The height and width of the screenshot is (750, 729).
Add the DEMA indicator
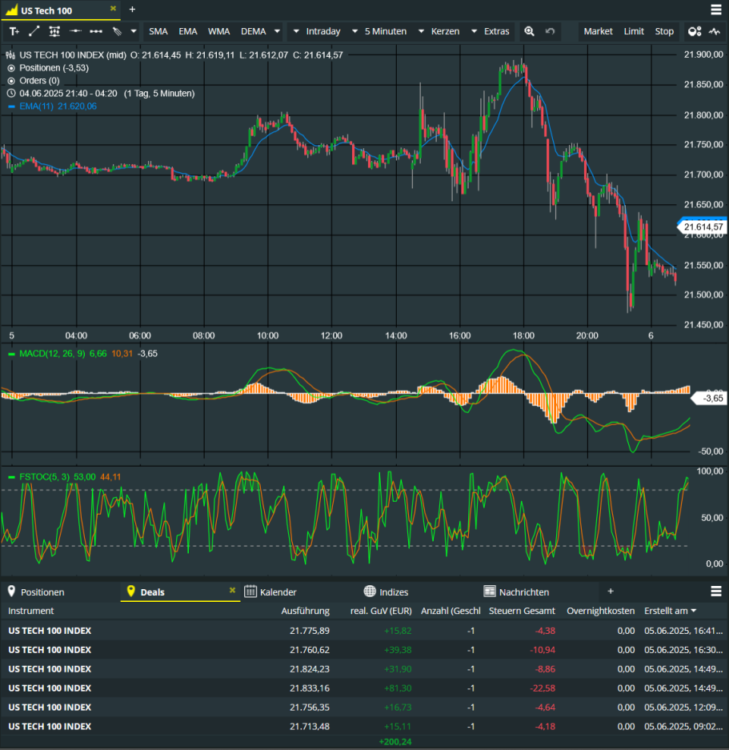click(x=253, y=31)
